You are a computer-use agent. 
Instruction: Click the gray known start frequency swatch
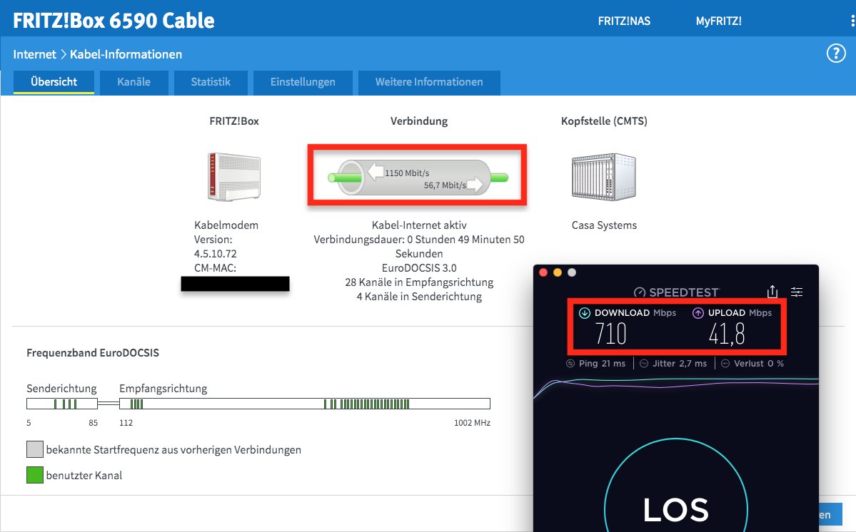tap(35, 449)
